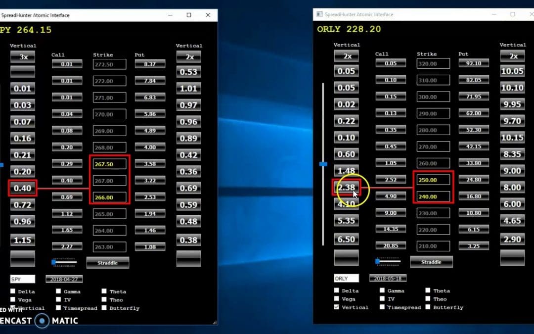Select the 240.00 strike field in ORLY window
Viewport: 534px width, 334px height.
433,196
